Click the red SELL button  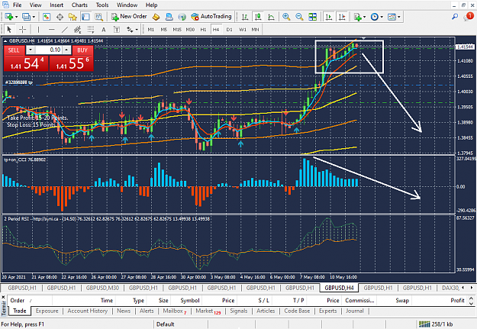point(14,50)
